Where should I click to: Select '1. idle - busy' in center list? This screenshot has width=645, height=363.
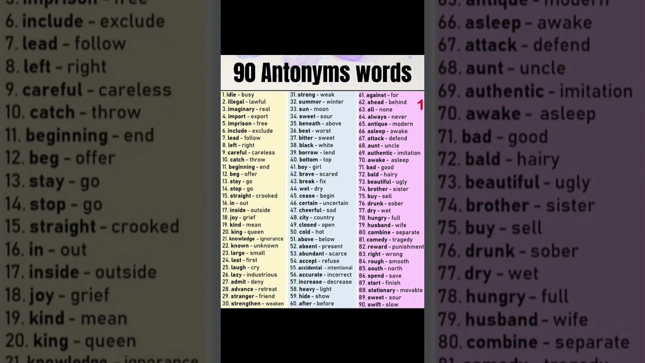pos(238,95)
